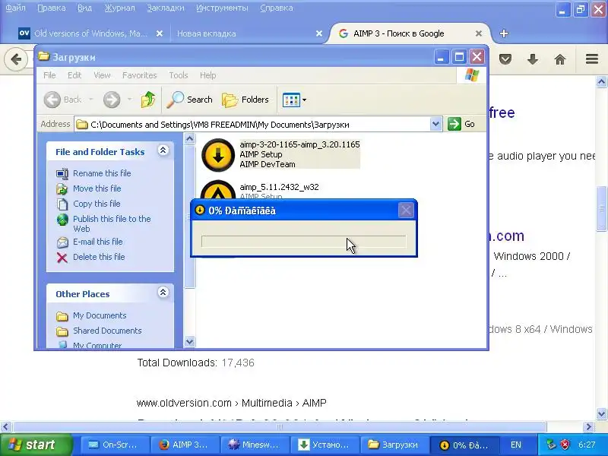Click 'Move this file' task
Screen dimensions: 608x456
click(x=97, y=188)
